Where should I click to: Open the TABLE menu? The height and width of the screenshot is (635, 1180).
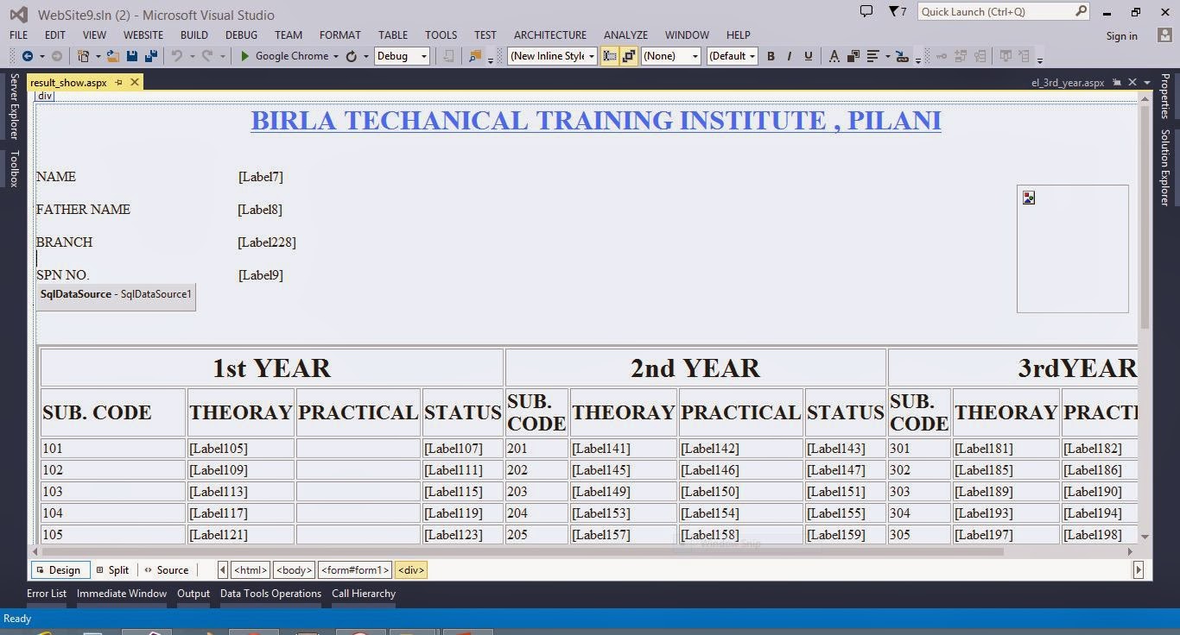click(x=393, y=35)
